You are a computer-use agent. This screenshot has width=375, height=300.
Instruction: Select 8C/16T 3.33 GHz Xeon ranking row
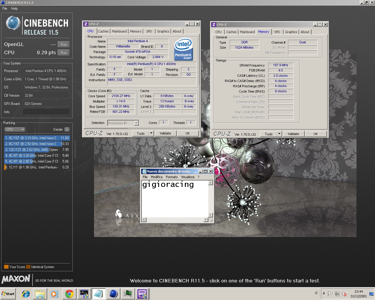click(37, 138)
